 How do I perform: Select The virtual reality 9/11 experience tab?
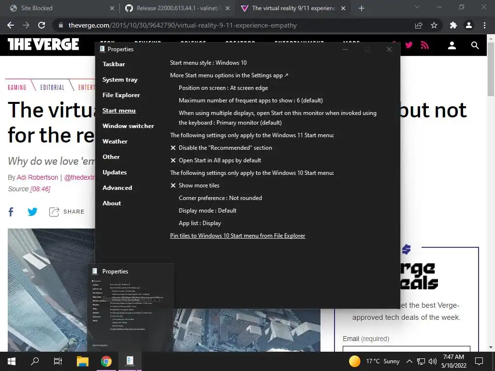point(293,8)
